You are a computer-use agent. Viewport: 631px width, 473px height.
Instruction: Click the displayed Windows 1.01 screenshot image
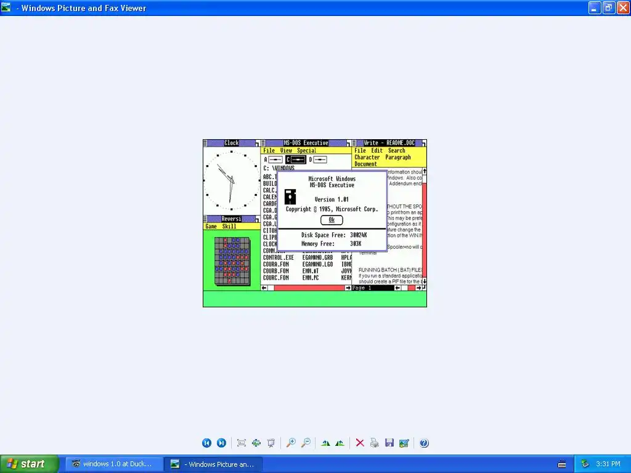coord(315,223)
